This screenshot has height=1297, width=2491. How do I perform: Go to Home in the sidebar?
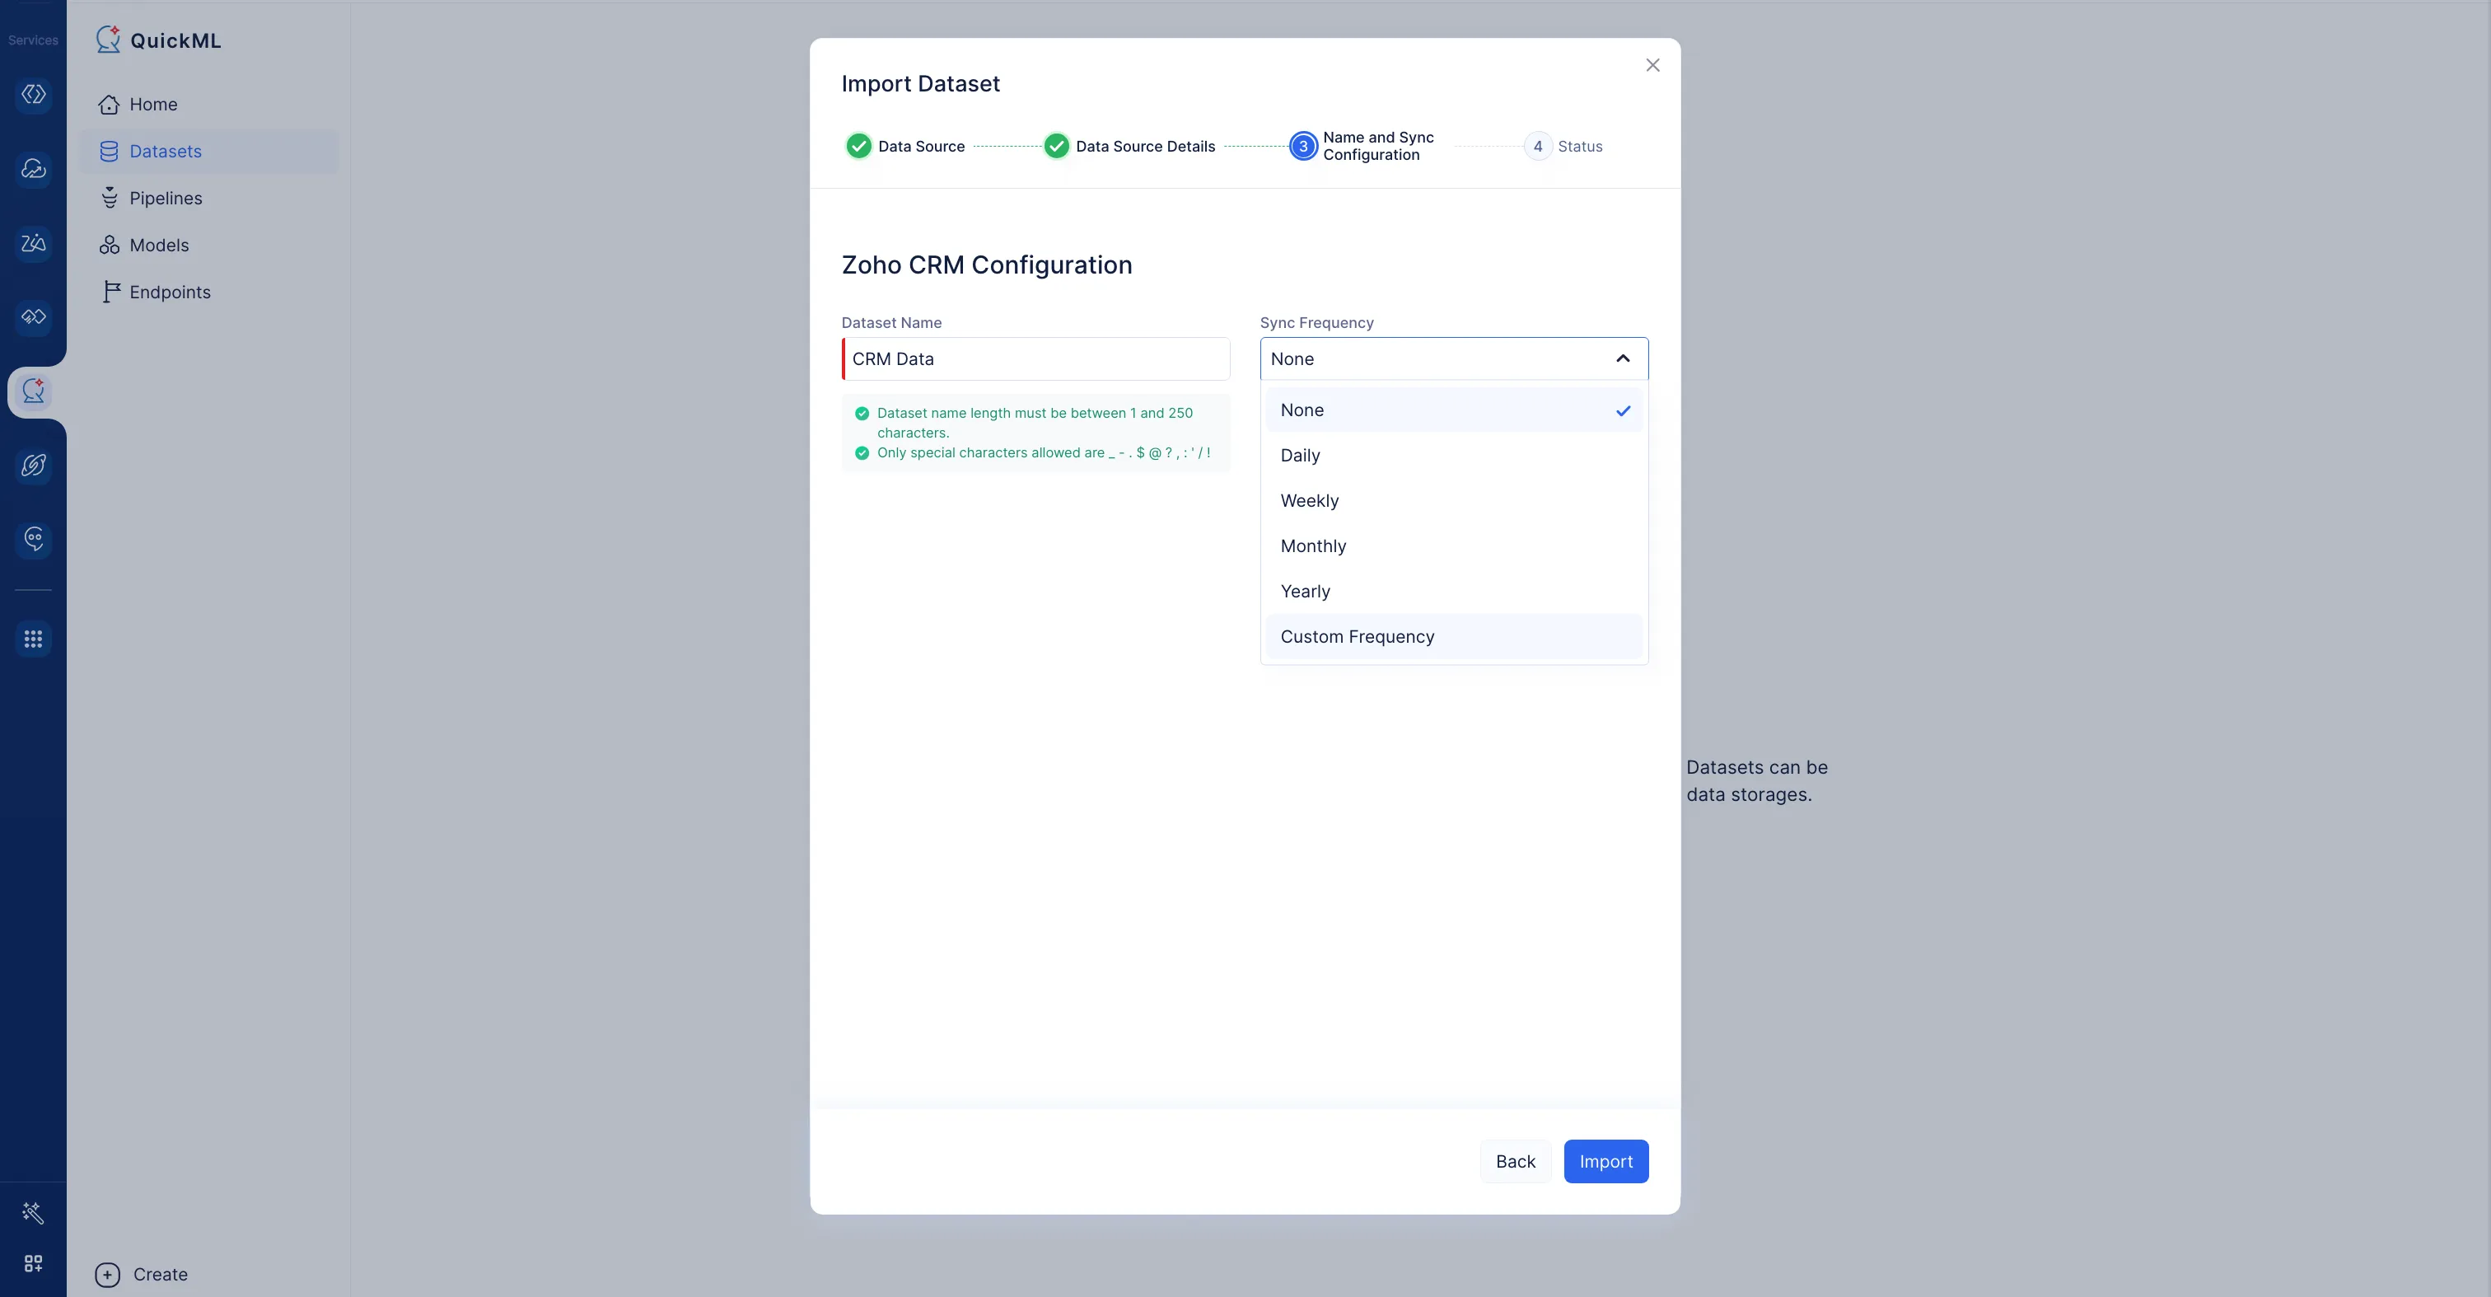tap(209, 105)
